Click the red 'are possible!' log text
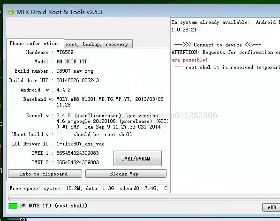The image size is (280, 221). (x=189, y=60)
